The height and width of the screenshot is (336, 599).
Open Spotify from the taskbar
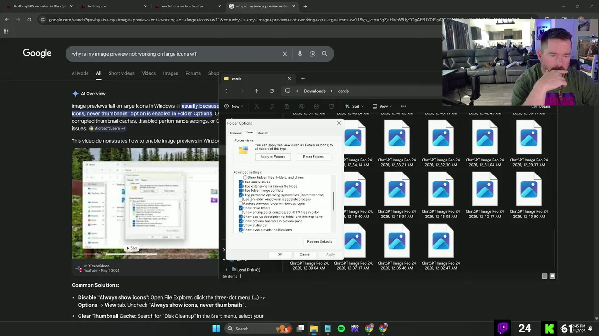[x=341, y=329]
